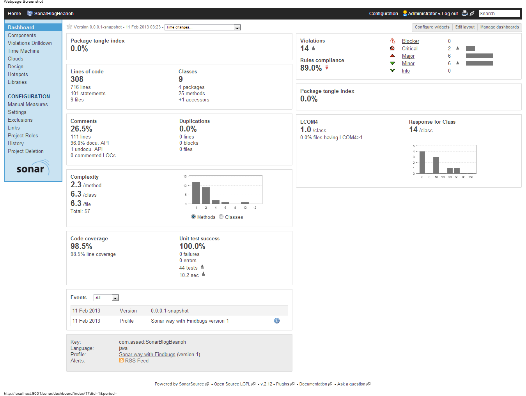Click the printer icon in top bar
This screenshot has height=396, width=526.
pos(465,13)
